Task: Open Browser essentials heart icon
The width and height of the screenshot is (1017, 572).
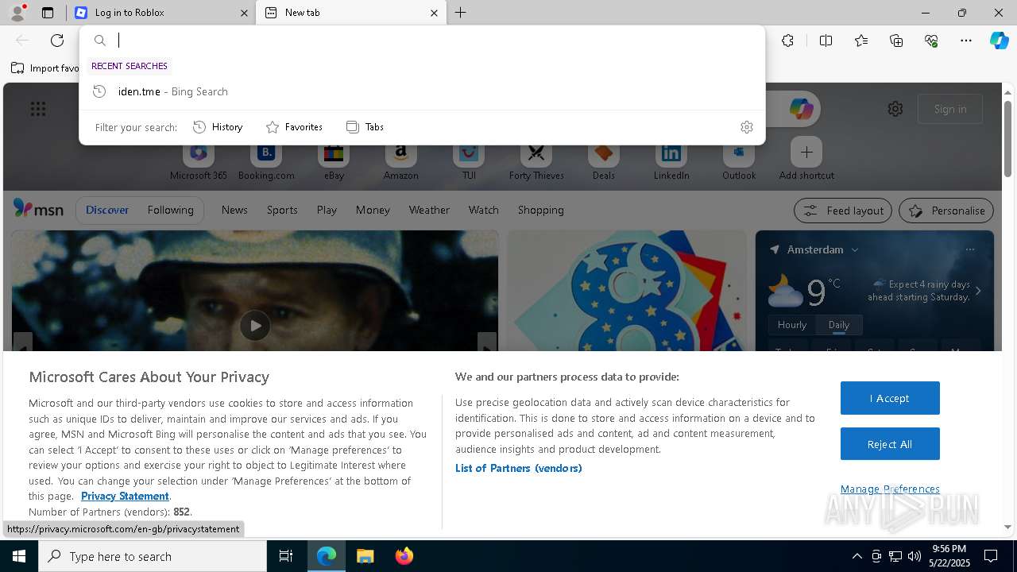Action: [x=931, y=41]
